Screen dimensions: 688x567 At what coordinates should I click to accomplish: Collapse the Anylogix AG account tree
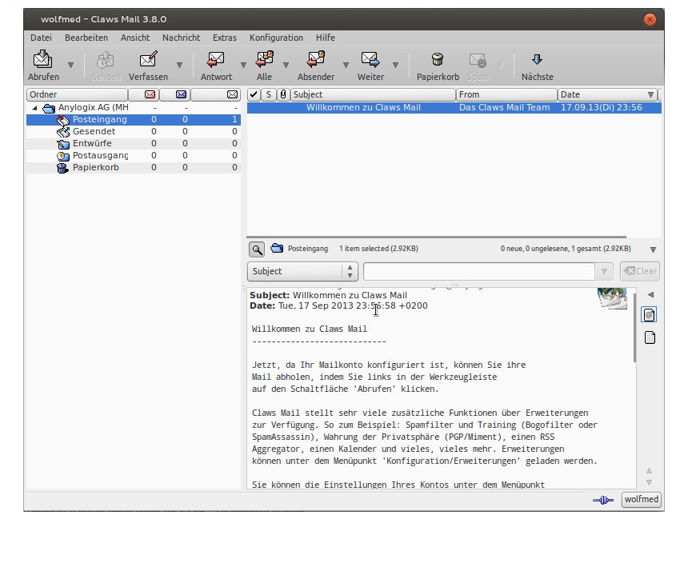pyautogui.click(x=34, y=107)
